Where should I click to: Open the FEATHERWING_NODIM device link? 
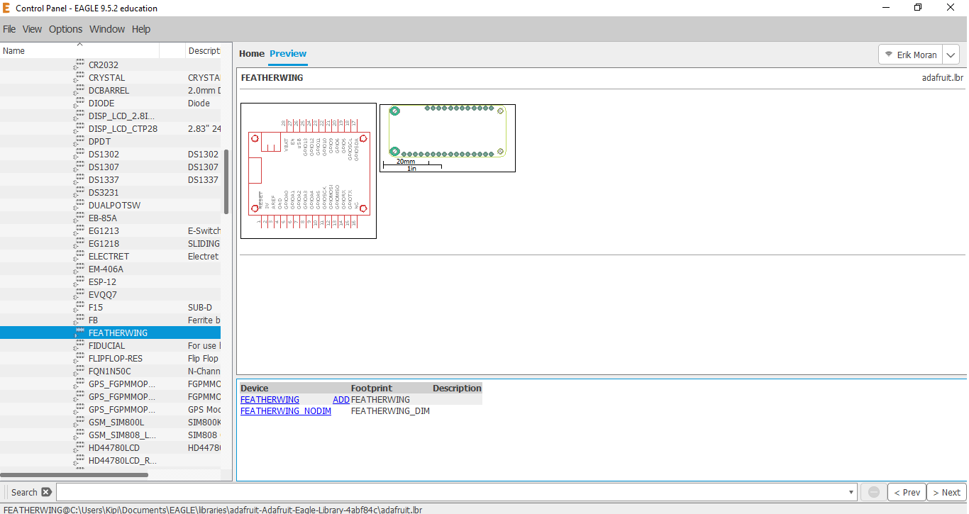(x=286, y=410)
